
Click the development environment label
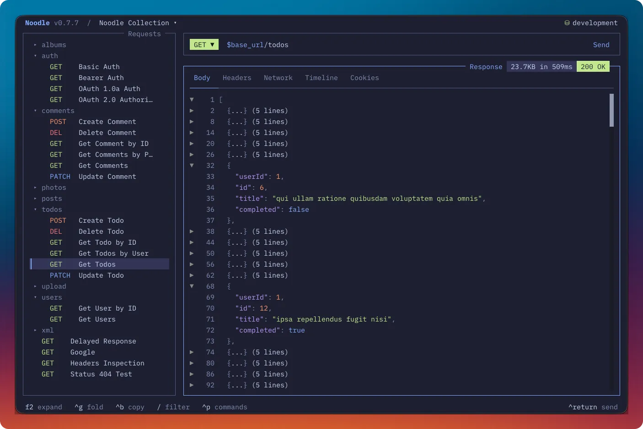595,23
